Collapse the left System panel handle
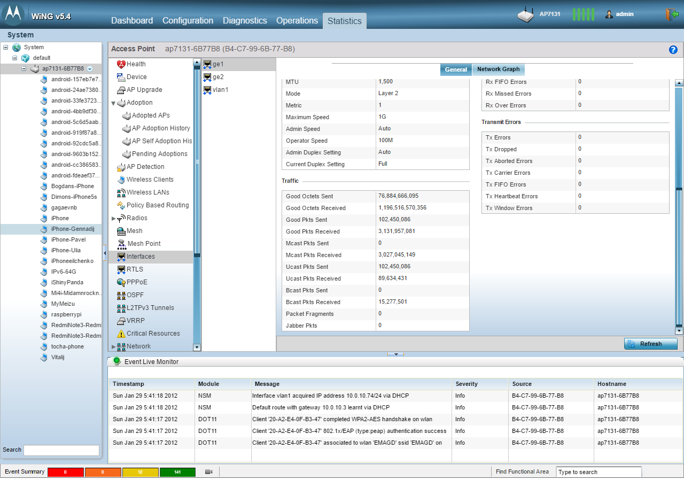 (x=105, y=252)
